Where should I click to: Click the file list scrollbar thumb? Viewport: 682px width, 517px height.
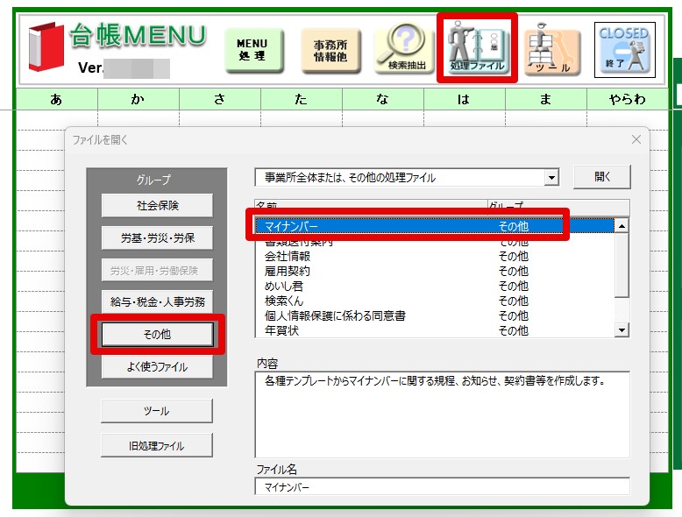(622, 266)
